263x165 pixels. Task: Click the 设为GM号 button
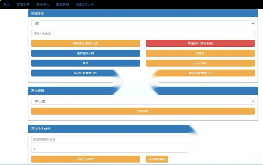click(x=200, y=63)
